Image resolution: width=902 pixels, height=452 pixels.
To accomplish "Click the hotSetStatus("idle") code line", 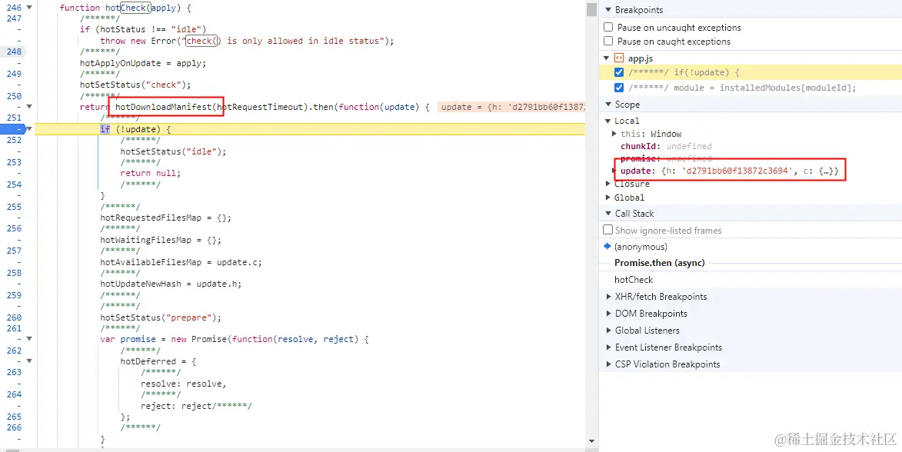I will 173,151.
